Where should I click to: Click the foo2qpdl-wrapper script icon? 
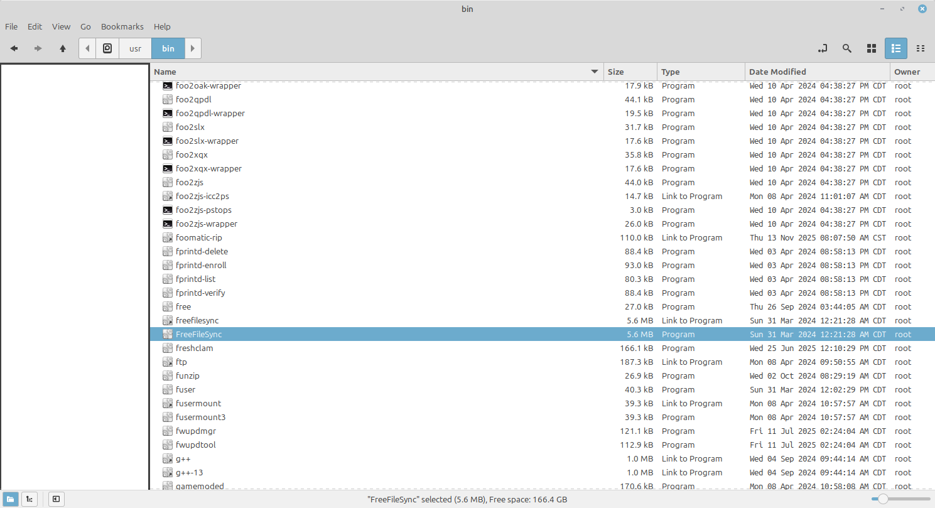tap(168, 113)
